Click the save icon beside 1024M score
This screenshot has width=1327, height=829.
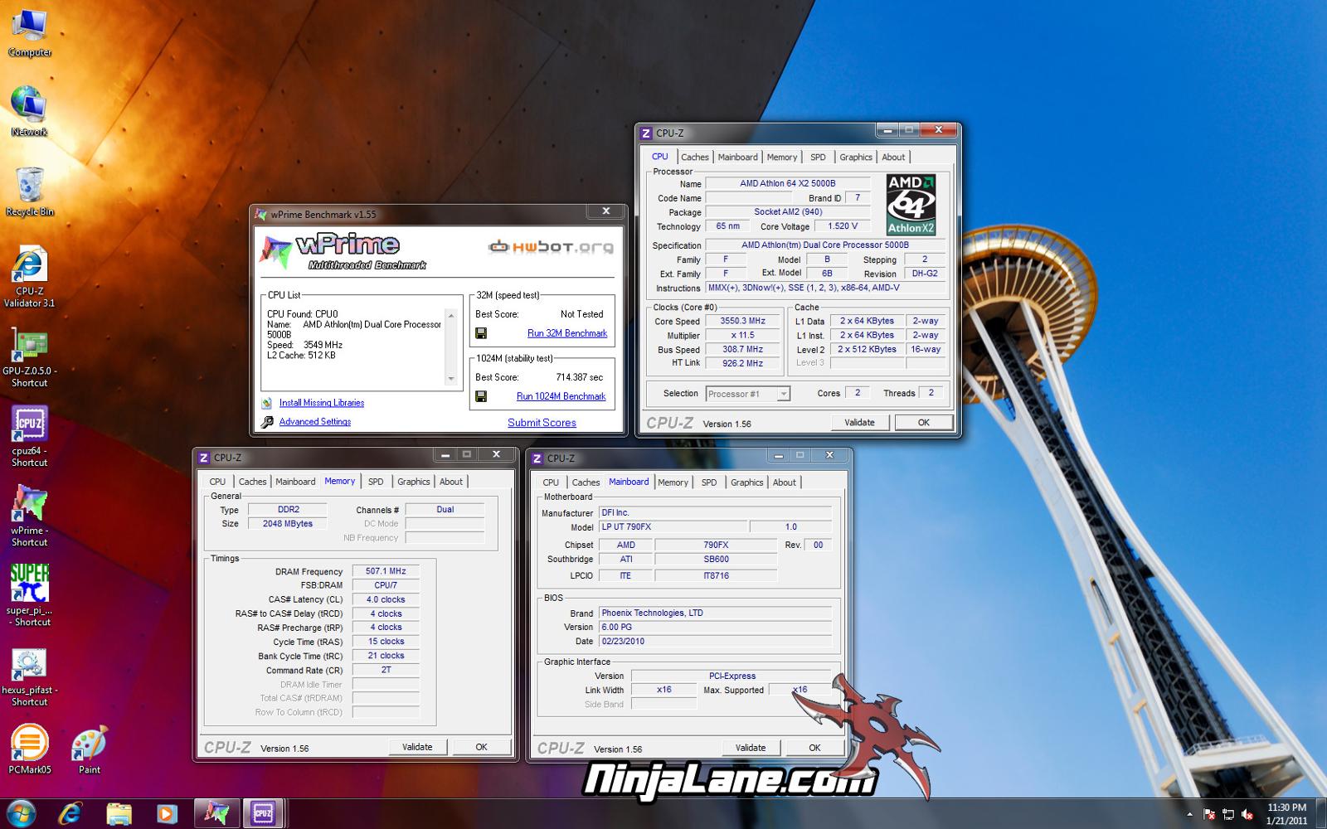481,396
